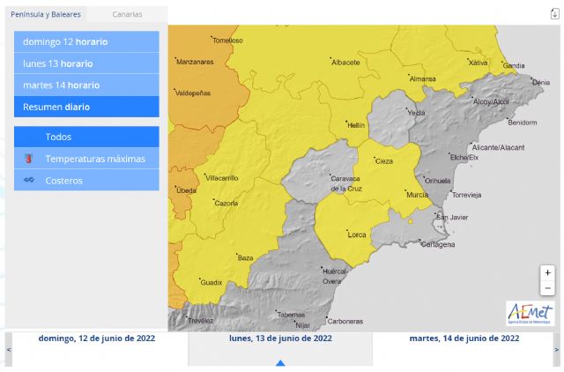Image resolution: width=564 pixels, height=372 pixels.
Task: Click the waves icon beside Costeros
Action: pyautogui.click(x=28, y=180)
